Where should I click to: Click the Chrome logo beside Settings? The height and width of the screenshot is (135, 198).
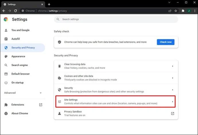coord(6,19)
